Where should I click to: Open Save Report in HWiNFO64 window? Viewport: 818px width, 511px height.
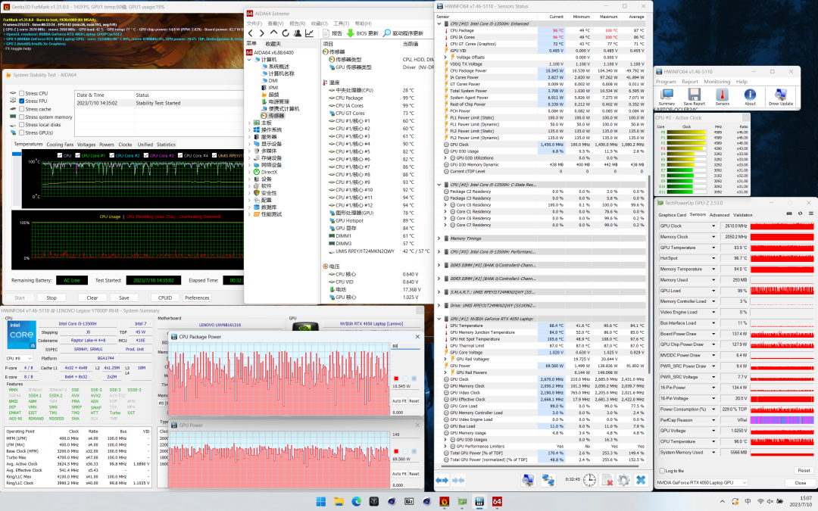point(695,96)
